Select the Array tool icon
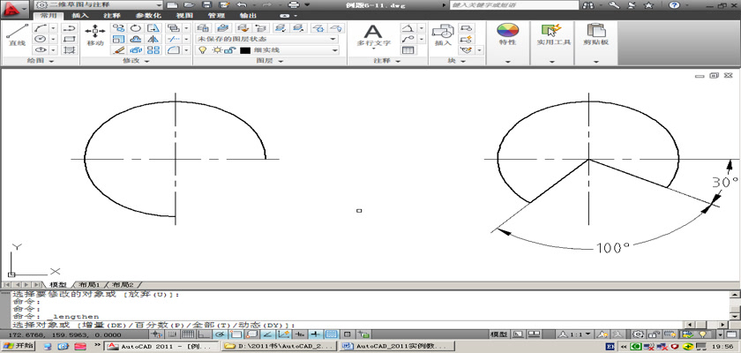Image resolution: width=741 pixels, height=353 pixels. pyautogui.click(x=153, y=50)
